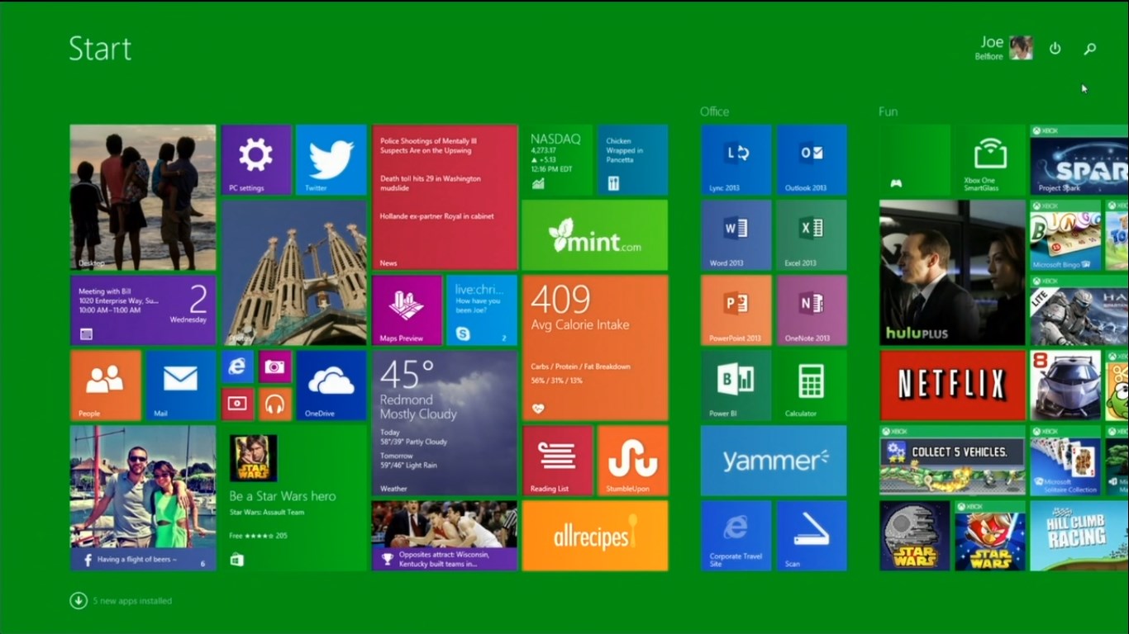1129x634 pixels.
Task: Launch Microsoft Solitaire Collection tile
Action: pyautogui.click(x=1065, y=461)
